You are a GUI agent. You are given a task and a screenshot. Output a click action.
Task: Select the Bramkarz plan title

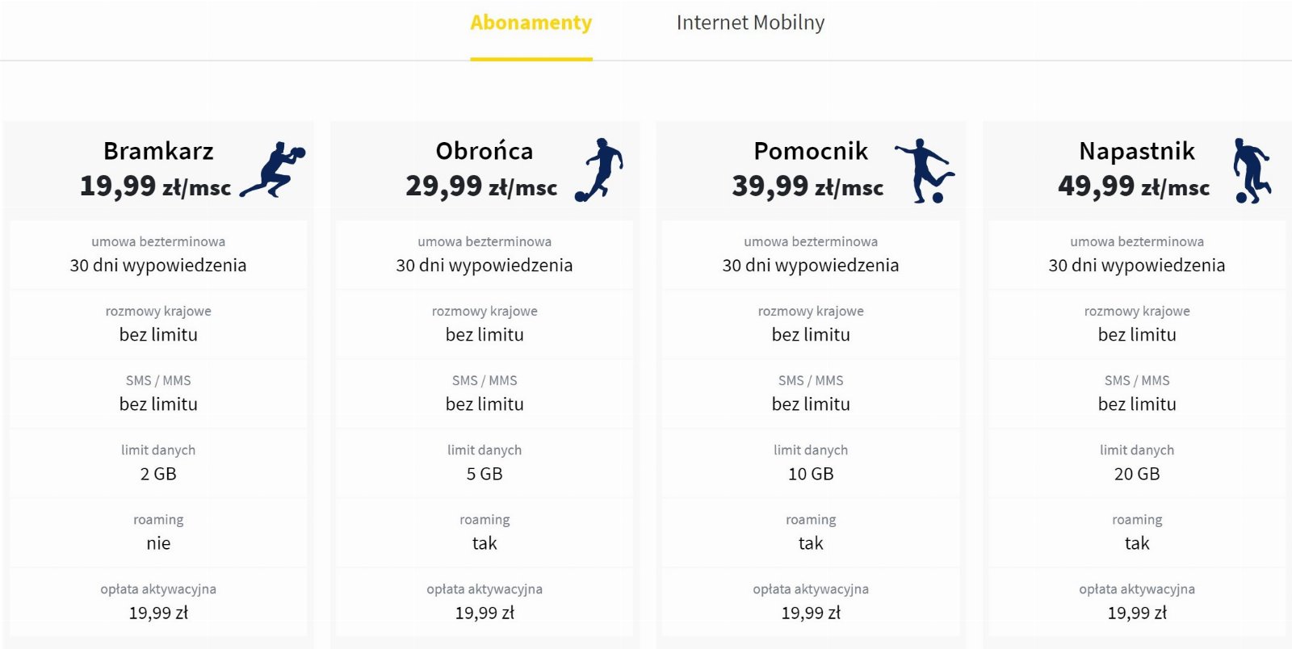click(158, 151)
